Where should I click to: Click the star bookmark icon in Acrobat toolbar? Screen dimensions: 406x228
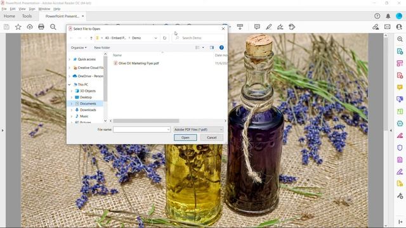point(18,27)
